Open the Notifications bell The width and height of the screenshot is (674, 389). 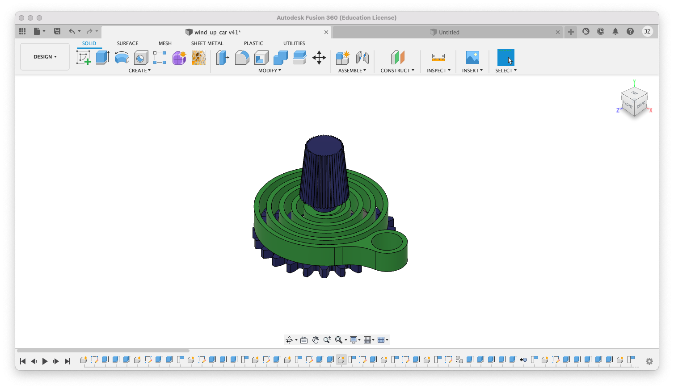pyautogui.click(x=615, y=31)
